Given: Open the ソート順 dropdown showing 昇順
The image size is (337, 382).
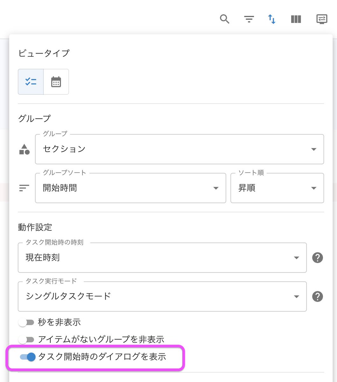Looking at the screenshot, I should tap(277, 188).
